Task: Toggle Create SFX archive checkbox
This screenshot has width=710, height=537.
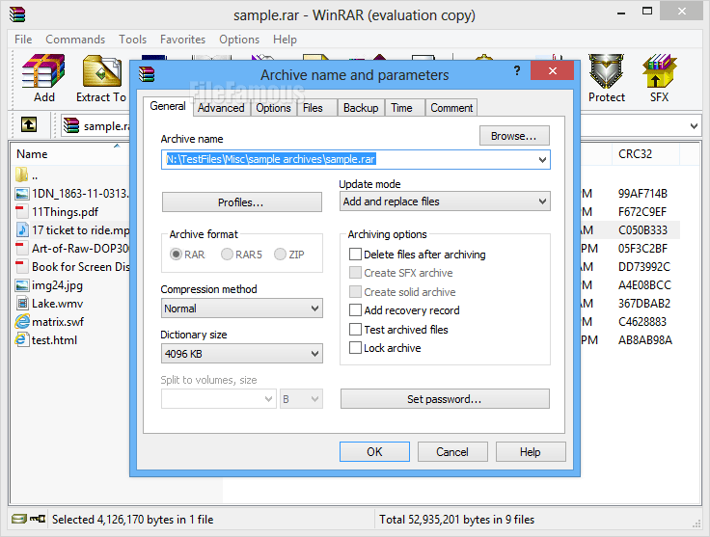Action: (x=355, y=273)
